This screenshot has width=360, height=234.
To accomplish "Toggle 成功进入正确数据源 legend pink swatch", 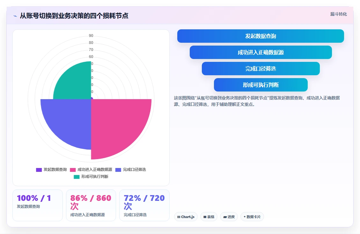I will [x=73, y=170].
